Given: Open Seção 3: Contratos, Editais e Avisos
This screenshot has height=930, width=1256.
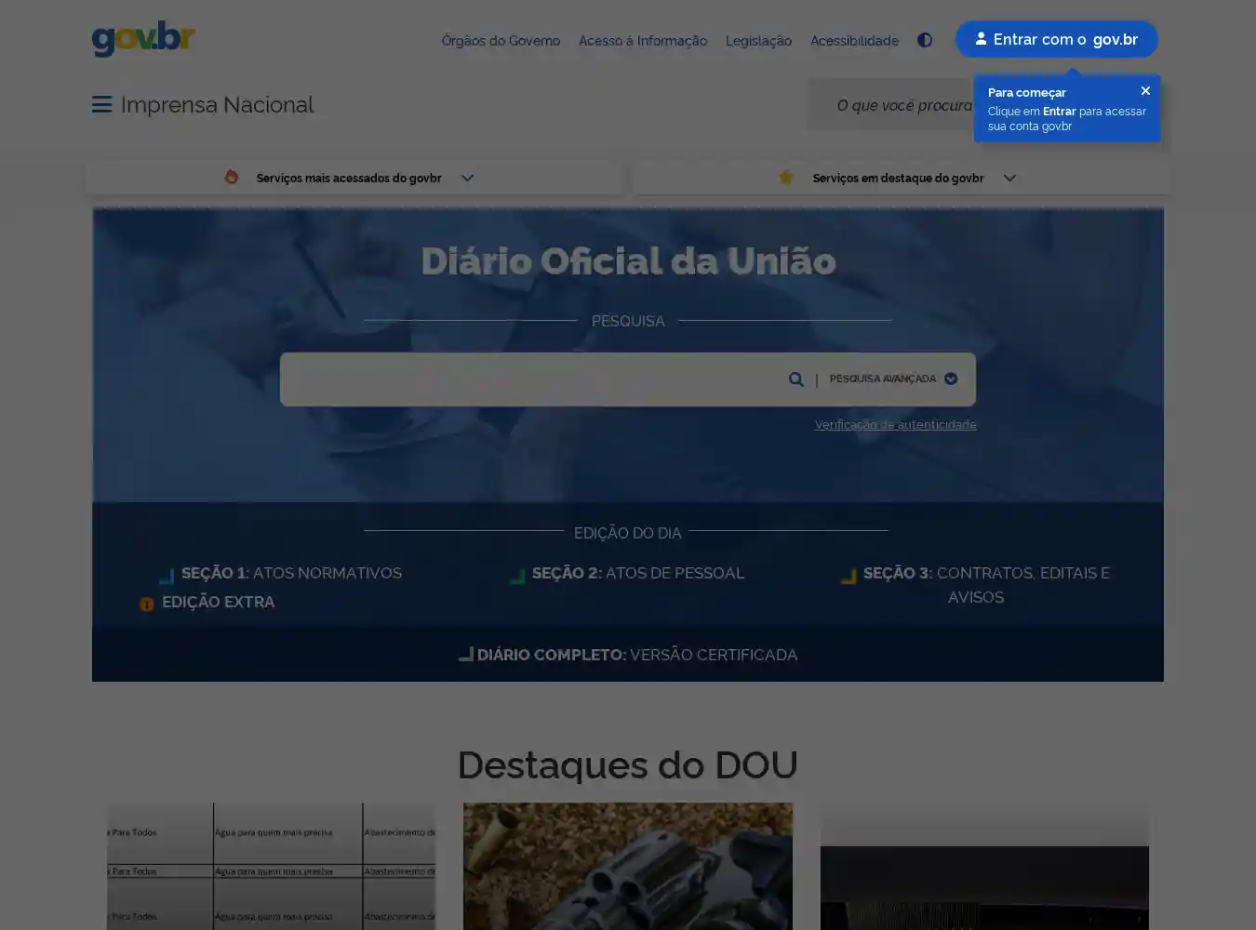Looking at the screenshot, I should coord(986,585).
